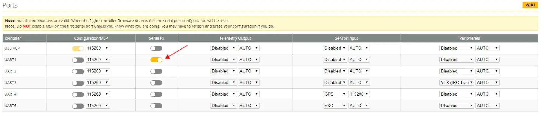Click the Peripherals column header

point(469,38)
